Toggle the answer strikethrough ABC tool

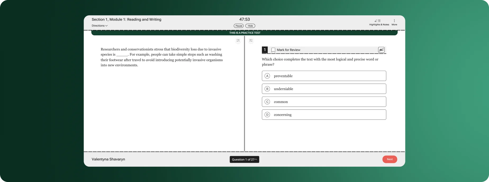[x=381, y=50]
